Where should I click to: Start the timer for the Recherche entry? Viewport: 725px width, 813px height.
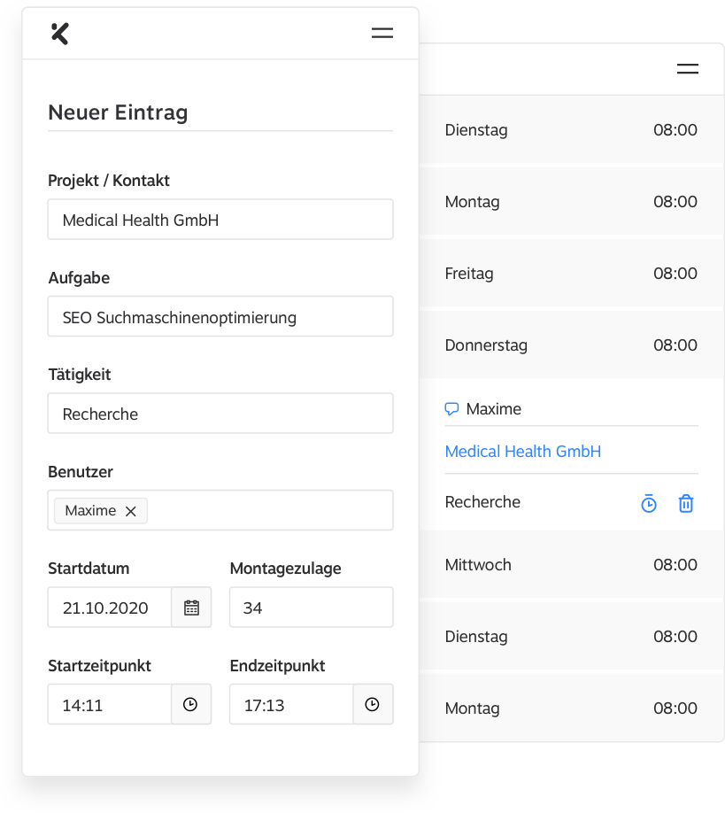[649, 503]
